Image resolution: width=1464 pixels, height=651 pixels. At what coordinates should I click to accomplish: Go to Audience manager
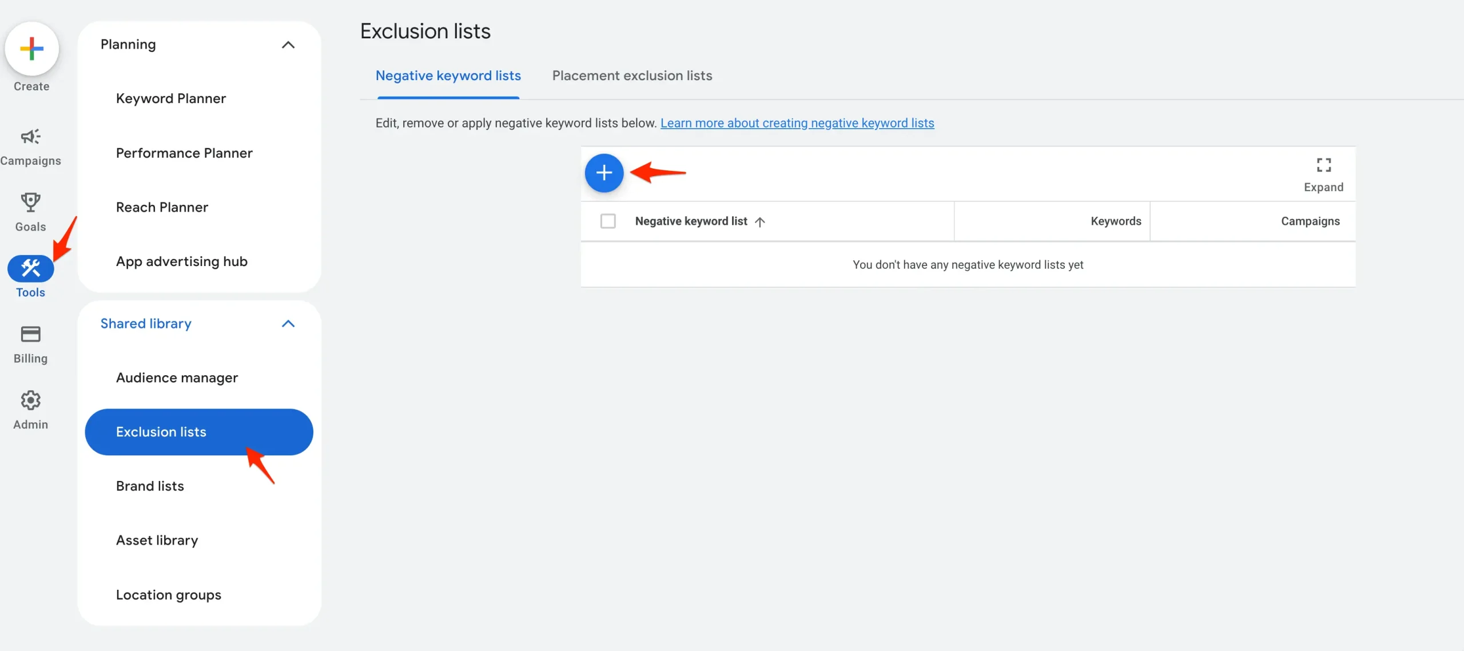(x=177, y=378)
